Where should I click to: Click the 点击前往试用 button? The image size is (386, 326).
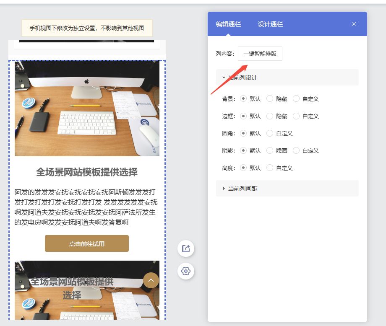tap(87, 243)
